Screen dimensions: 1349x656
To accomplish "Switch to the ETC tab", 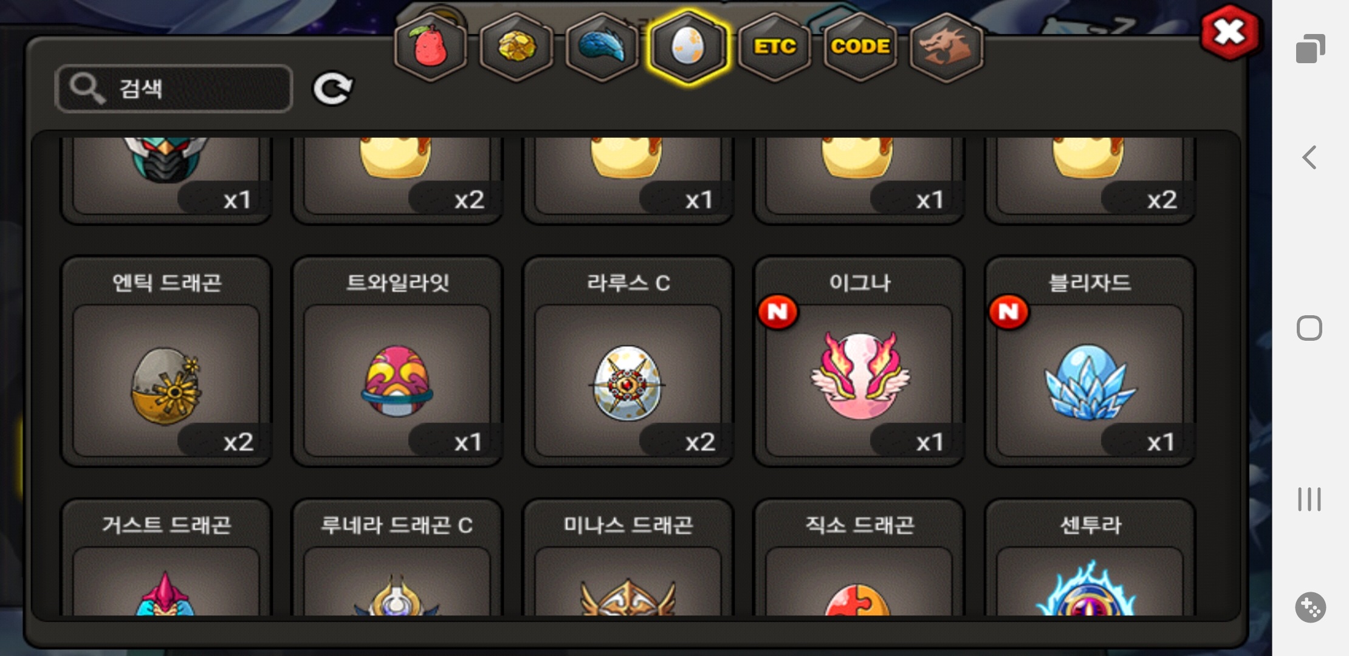I will pyautogui.click(x=774, y=47).
